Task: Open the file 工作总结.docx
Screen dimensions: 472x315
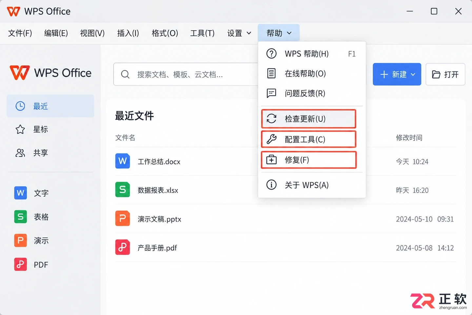Action: tap(159, 161)
